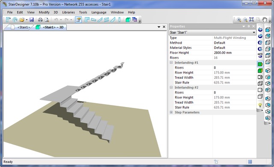Screen dimensions: 274x167
Task: Click the Material Styles Default value
Action: (x=235, y=48)
